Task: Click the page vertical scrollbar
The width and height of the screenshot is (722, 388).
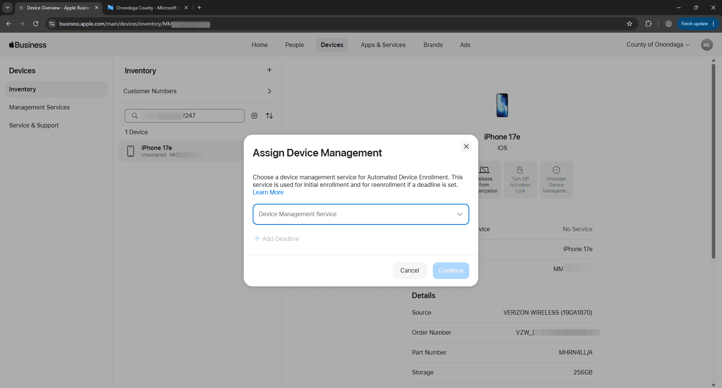Action: point(713,162)
